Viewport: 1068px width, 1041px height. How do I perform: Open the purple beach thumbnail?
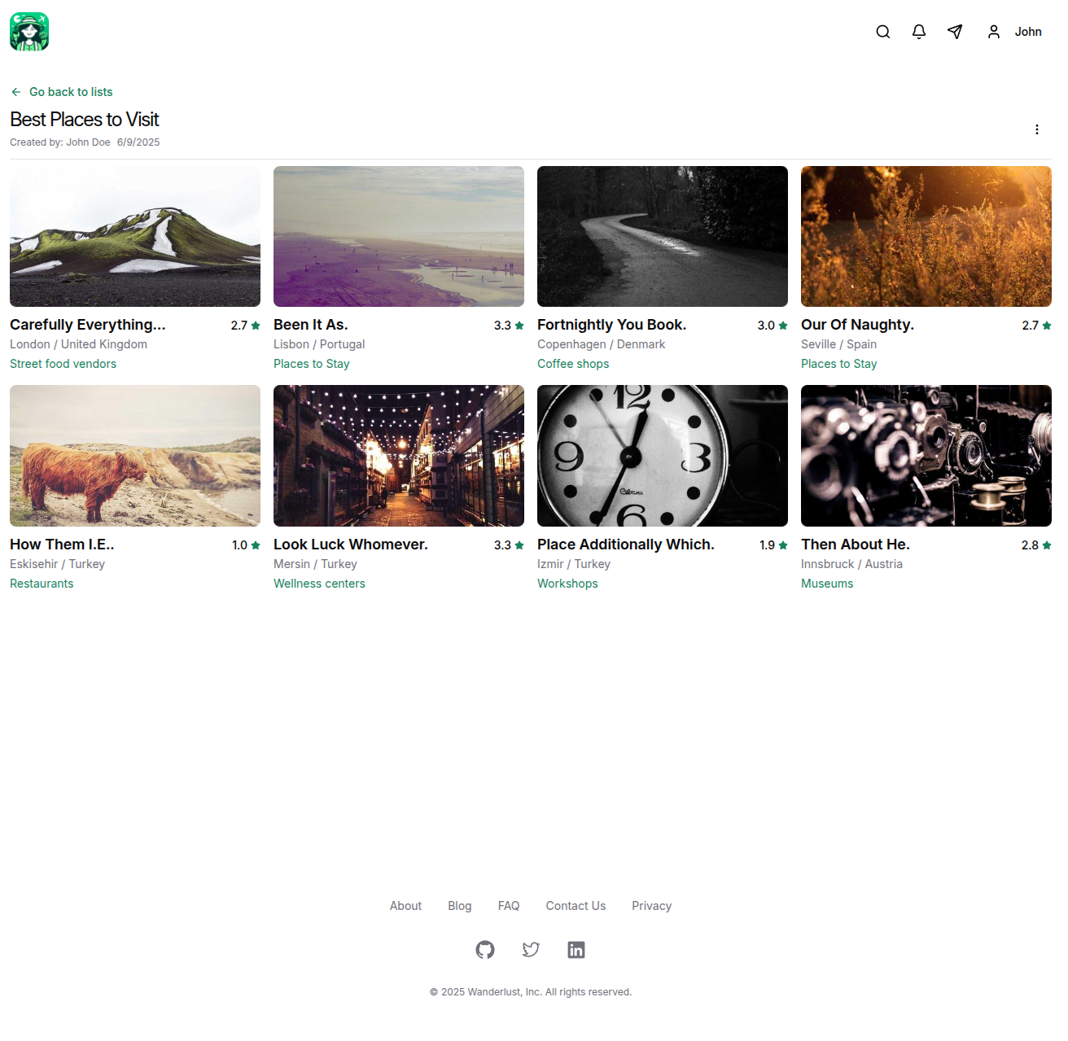click(x=399, y=237)
